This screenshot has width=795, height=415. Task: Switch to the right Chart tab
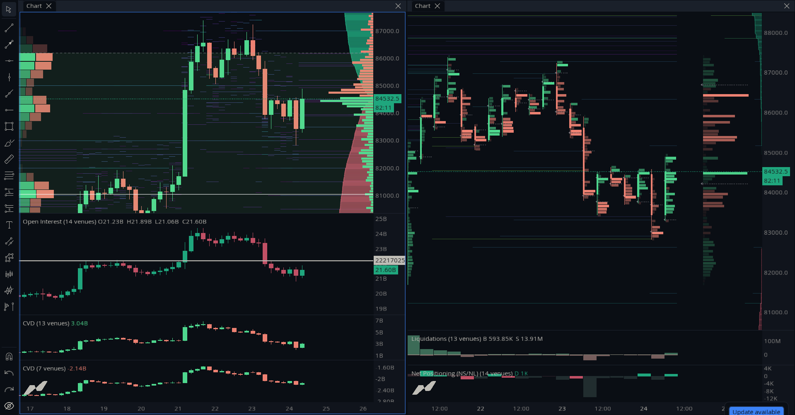coord(423,6)
